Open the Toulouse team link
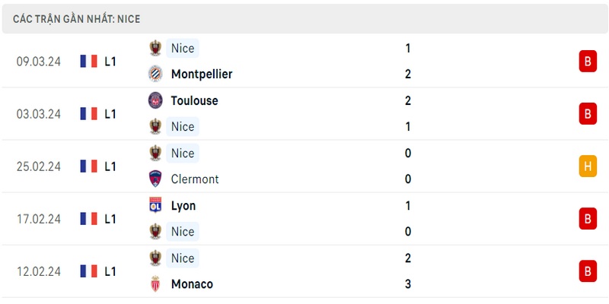 click(x=195, y=101)
